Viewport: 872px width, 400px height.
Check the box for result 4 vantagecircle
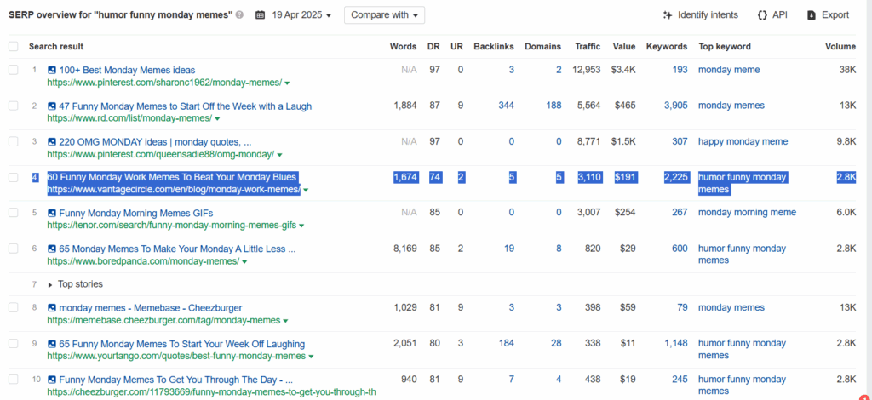pyautogui.click(x=14, y=177)
